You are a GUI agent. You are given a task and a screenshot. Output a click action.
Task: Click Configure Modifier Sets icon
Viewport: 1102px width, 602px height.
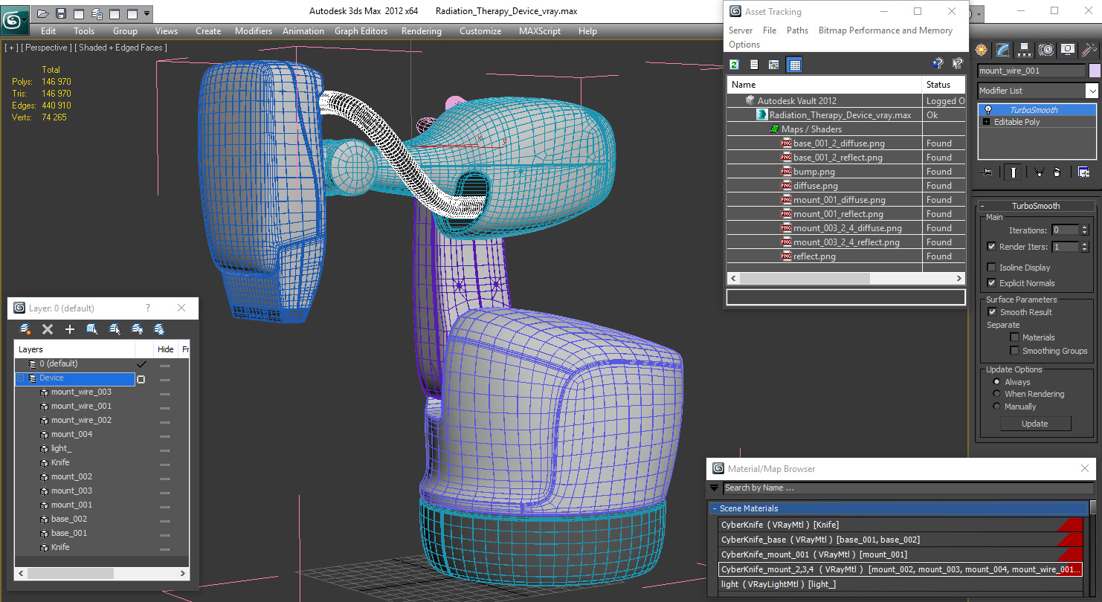pos(1084,172)
